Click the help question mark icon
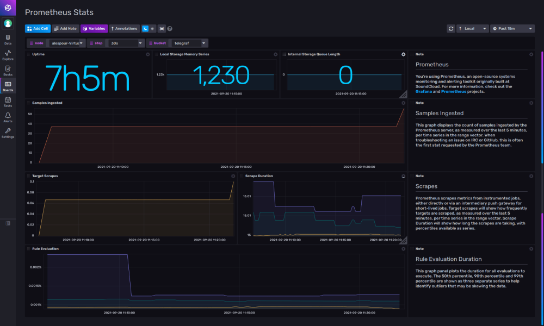Viewport: 544px width, 326px height. point(170,28)
